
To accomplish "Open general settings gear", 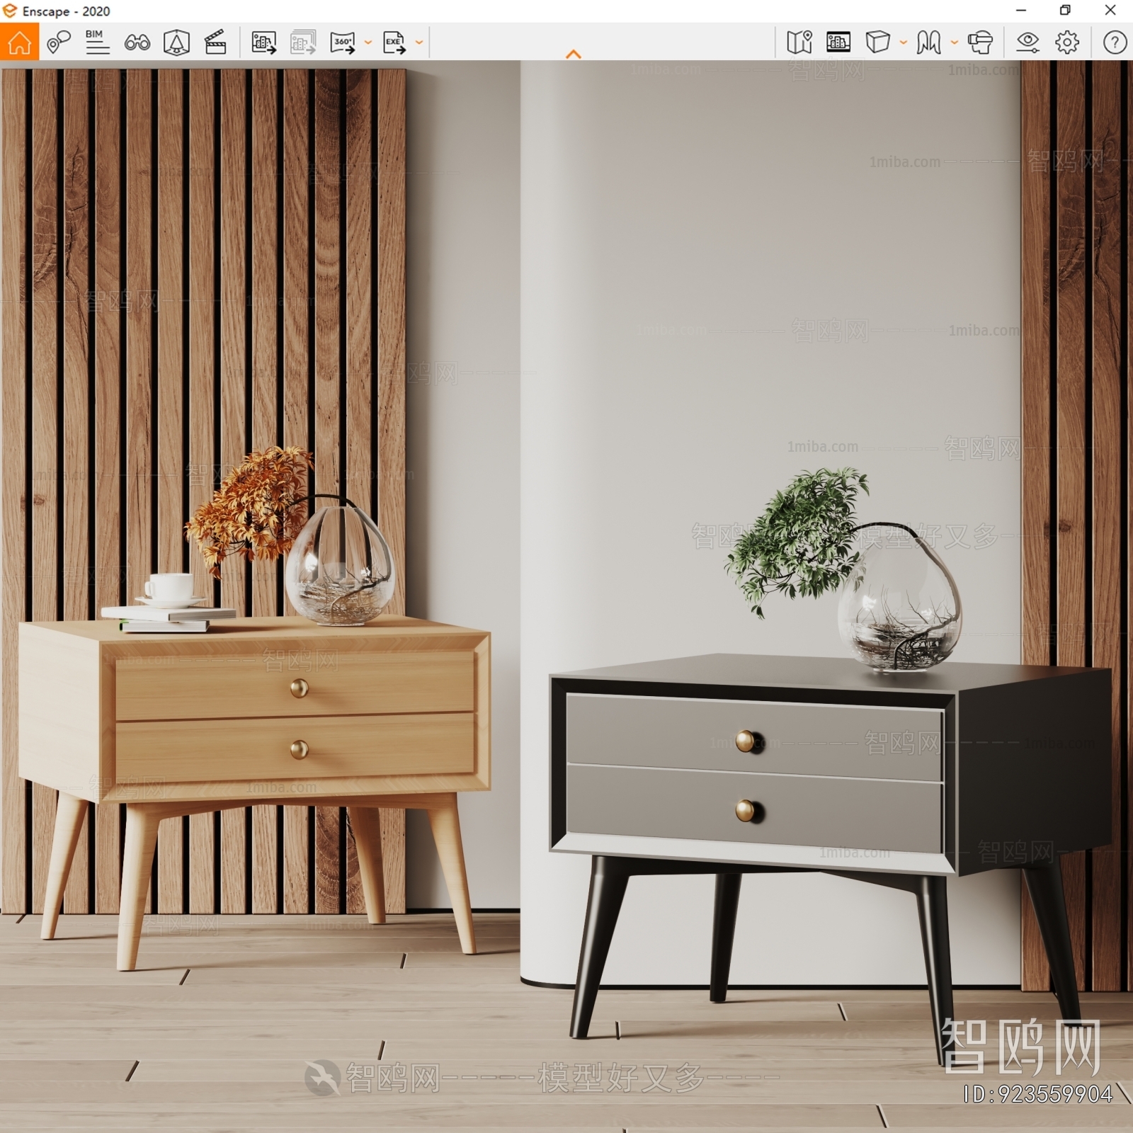I will click(1067, 42).
